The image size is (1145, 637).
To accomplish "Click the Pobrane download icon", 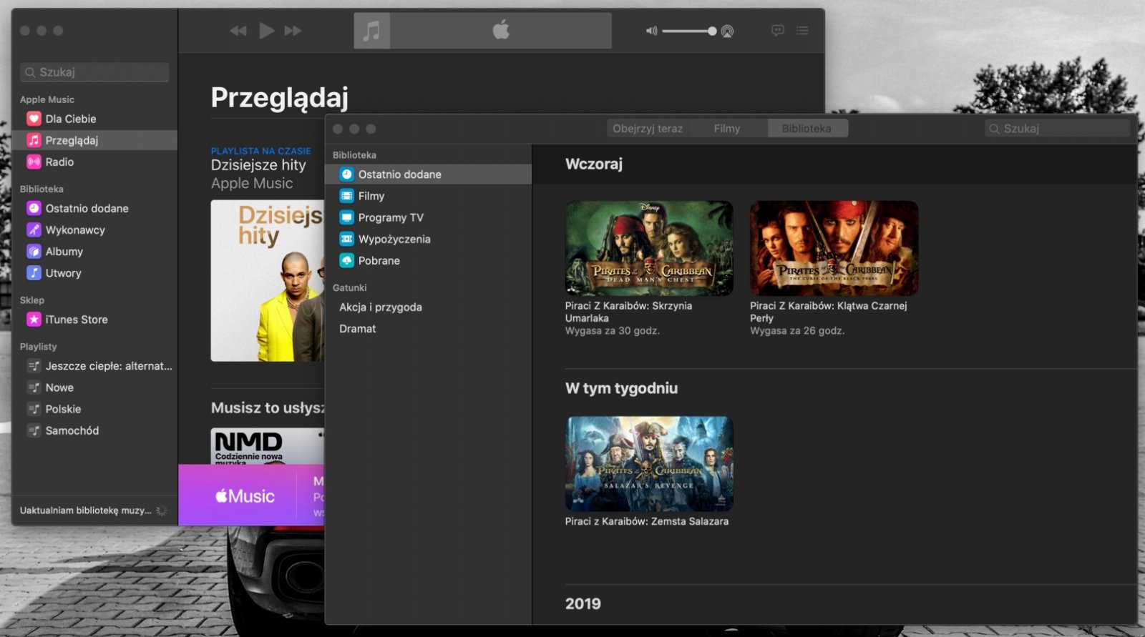I will click(346, 260).
